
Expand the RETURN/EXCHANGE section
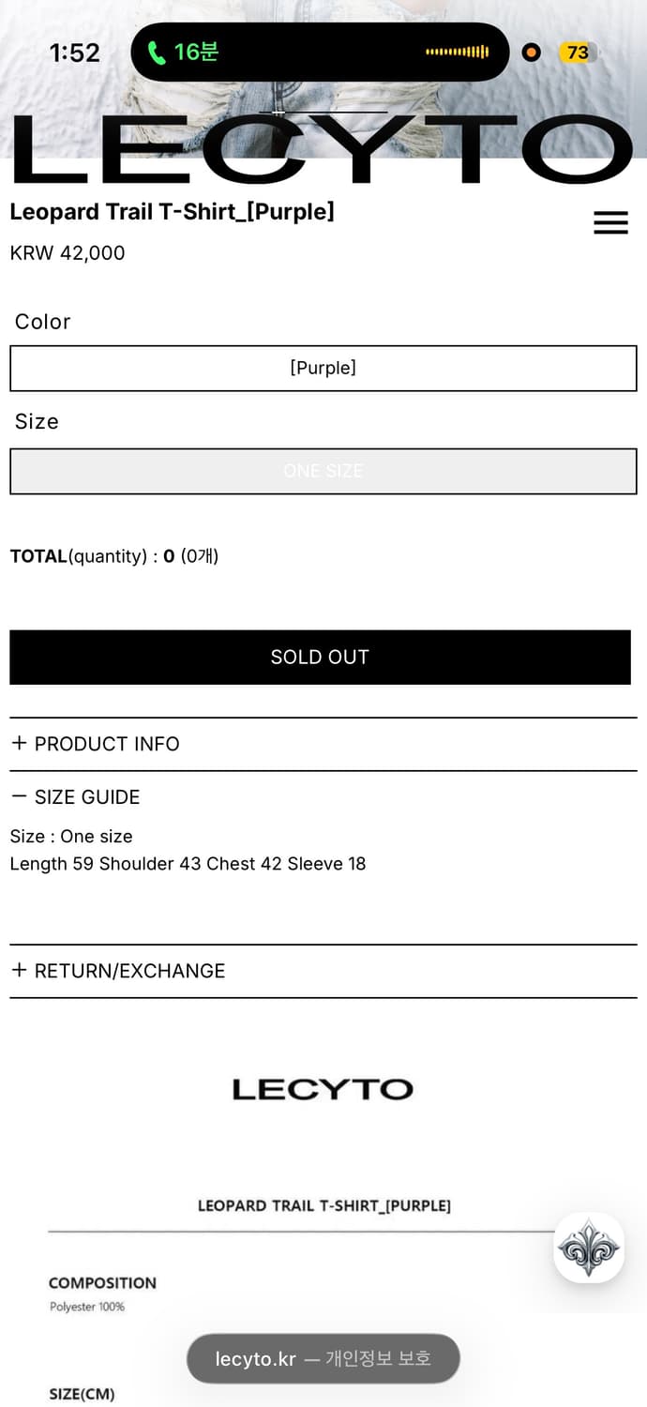click(x=129, y=971)
